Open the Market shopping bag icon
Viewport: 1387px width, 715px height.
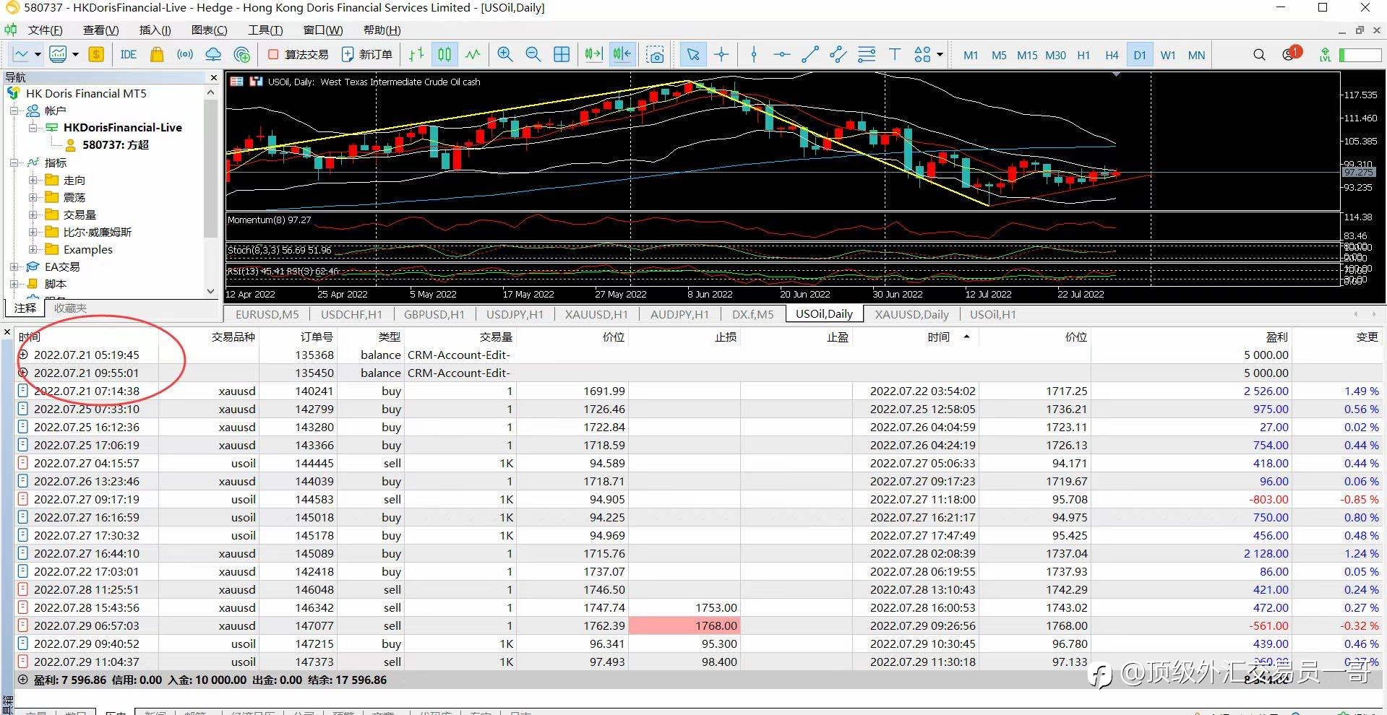[x=157, y=54]
